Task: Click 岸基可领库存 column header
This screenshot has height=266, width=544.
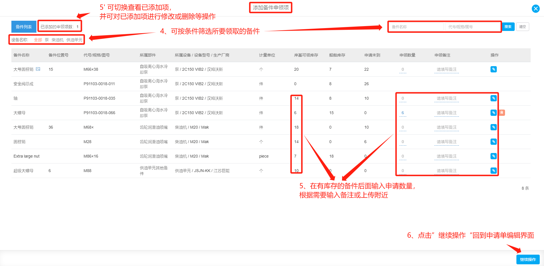Action: pos(306,55)
